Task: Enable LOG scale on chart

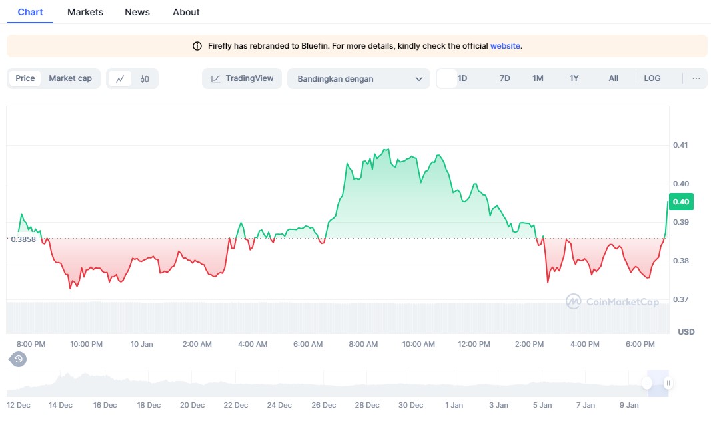Action: [652, 78]
